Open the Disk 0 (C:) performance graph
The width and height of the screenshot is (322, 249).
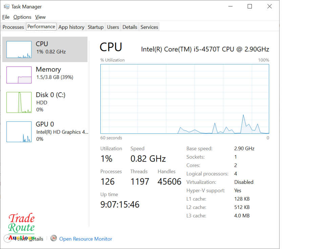(x=19, y=102)
